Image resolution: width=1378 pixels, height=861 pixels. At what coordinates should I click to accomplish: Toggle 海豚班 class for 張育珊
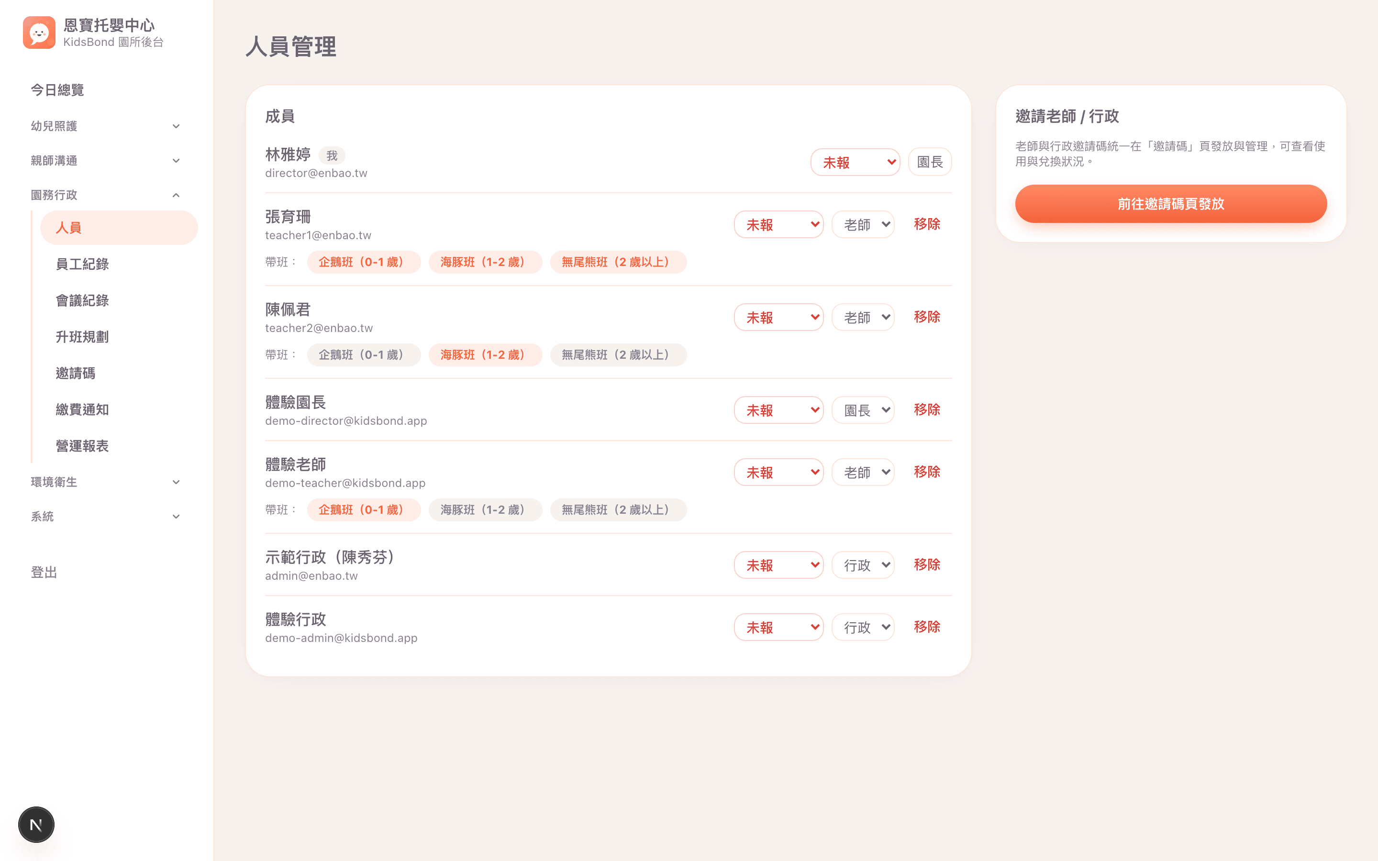pos(485,262)
